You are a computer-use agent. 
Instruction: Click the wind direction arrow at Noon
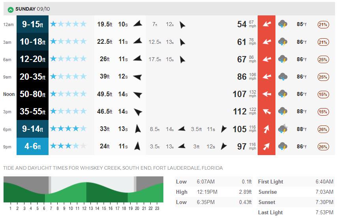click(266, 94)
